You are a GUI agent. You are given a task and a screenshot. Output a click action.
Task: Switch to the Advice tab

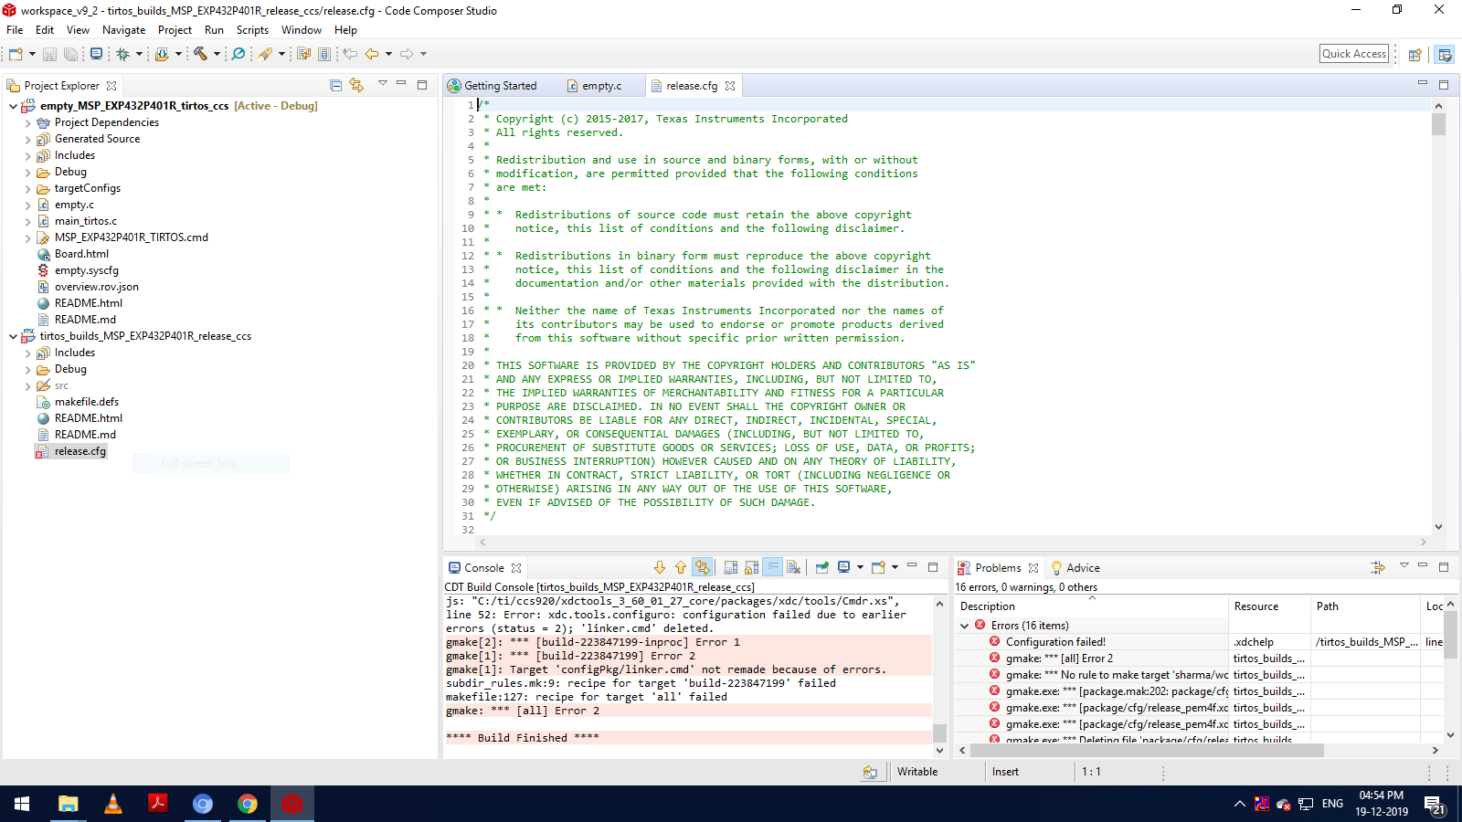pyautogui.click(x=1075, y=568)
